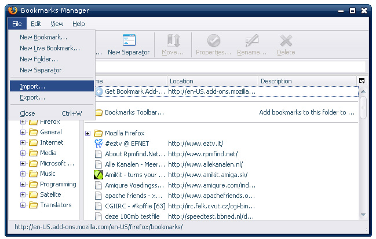This screenshot has height=239, width=376.
Task: Click the http://speedtest.bbned.nl location cell
Action: coord(211,216)
